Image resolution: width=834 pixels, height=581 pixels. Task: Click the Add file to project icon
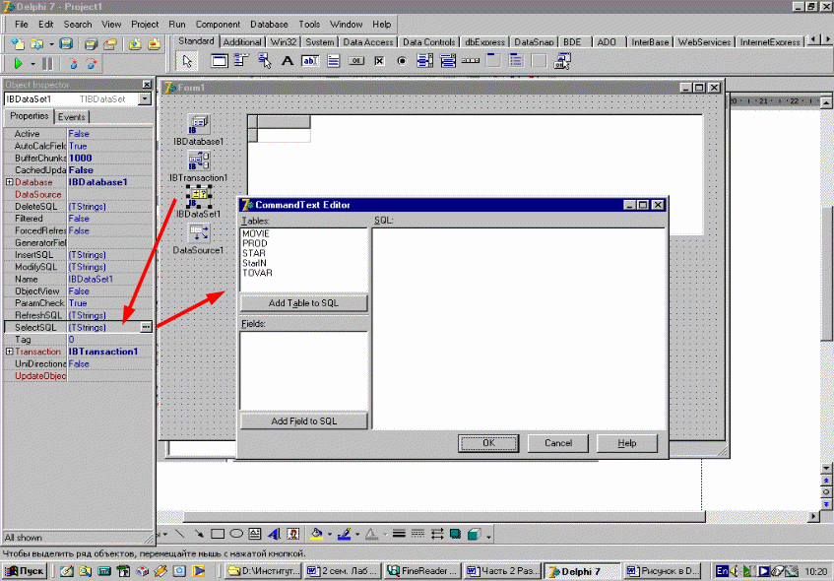(135, 43)
